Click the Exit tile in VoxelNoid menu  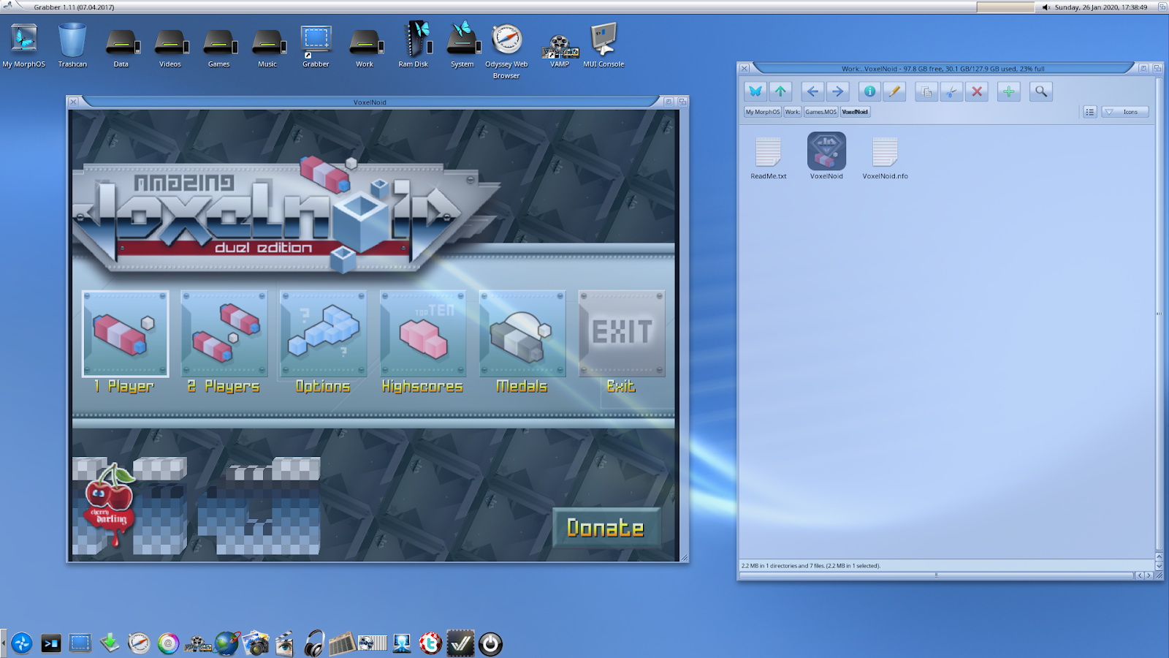coord(622,334)
